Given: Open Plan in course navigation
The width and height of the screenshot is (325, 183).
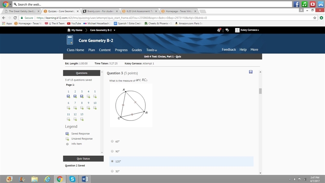Looking at the screenshot, I should pos(92,50).
